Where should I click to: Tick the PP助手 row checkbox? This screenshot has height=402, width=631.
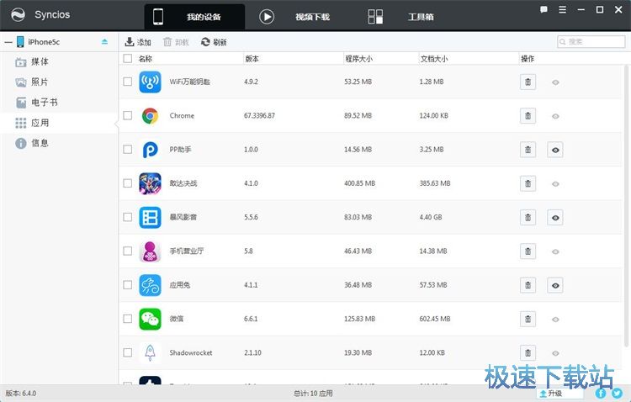[128, 150]
